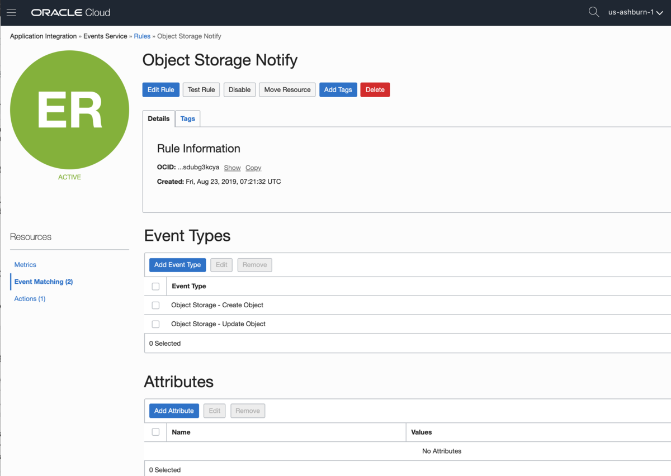Click the Edit button in Attributes

pyautogui.click(x=215, y=411)
